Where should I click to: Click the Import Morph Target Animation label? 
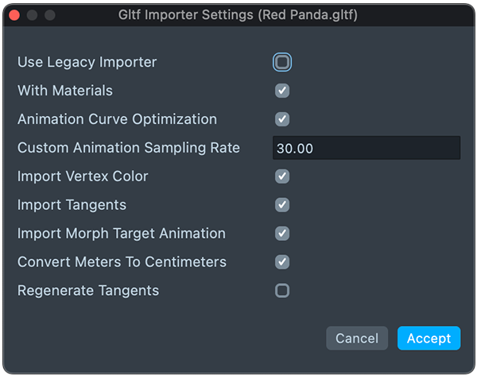tap(122, 234)
